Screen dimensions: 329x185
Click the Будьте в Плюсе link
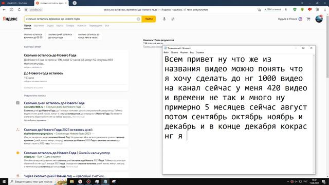[287, 19]
